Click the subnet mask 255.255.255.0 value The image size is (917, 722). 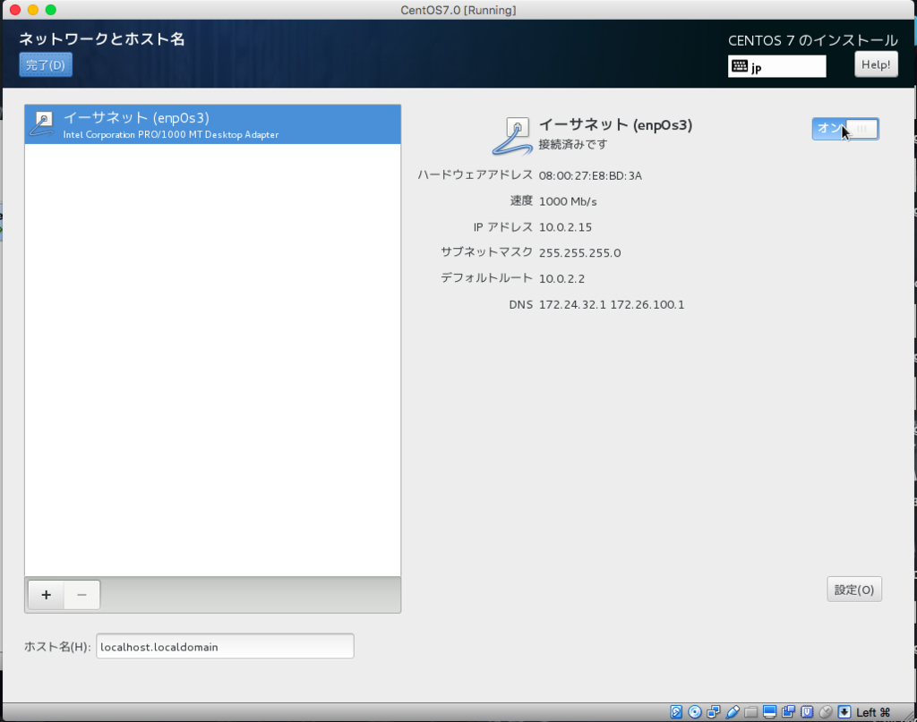click(579, 253)
